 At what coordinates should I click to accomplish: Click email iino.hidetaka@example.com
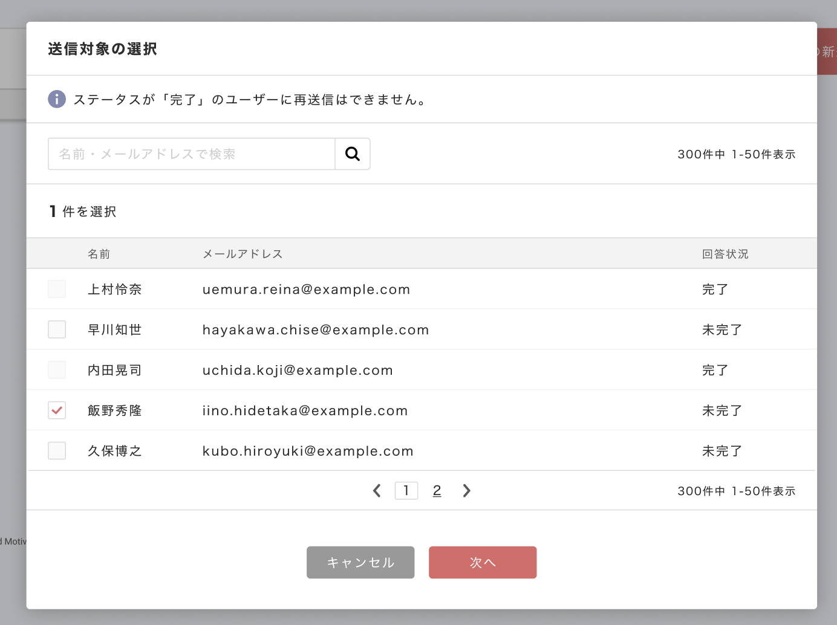pyautogui.click(x=305, y=411)
